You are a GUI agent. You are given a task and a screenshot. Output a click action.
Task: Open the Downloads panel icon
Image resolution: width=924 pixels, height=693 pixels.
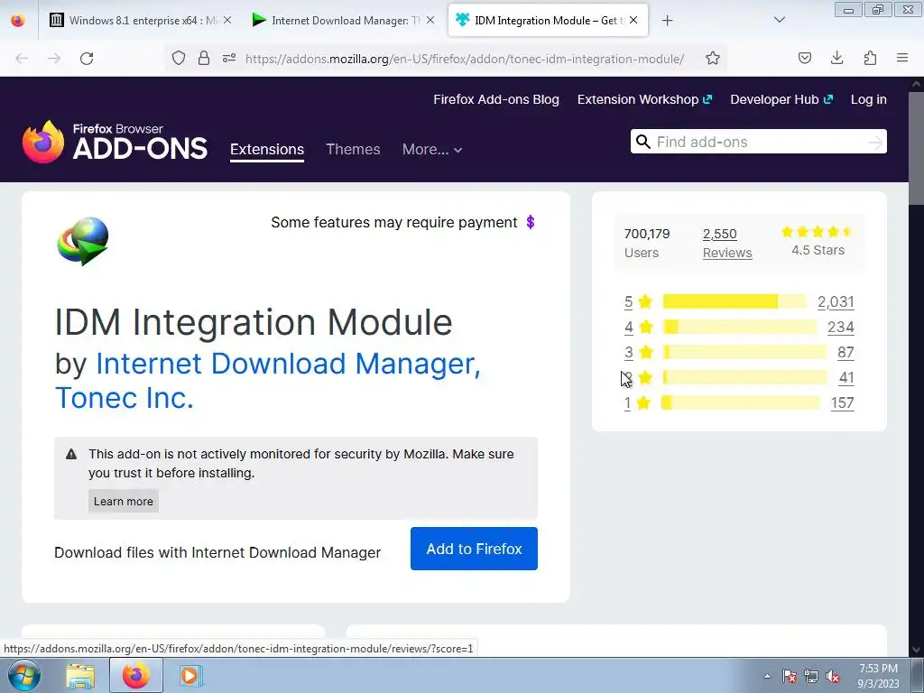click(836, 58)
